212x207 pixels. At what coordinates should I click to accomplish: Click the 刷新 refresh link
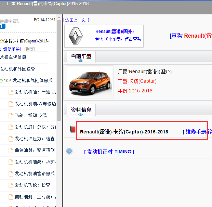coord(30,49)
